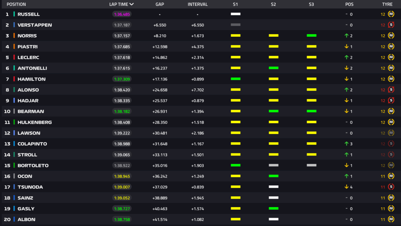
Task: Select driver name HAMILTON
Action: click(31, 79)
